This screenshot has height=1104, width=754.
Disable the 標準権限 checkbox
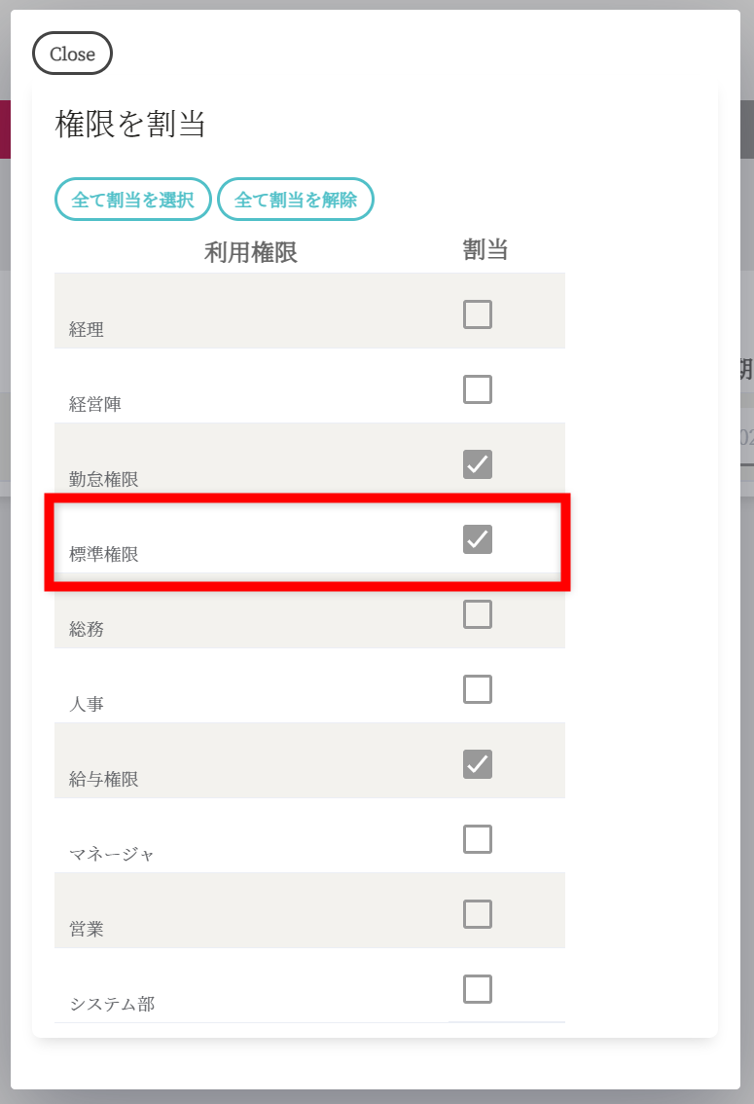(x=478, y=539)
